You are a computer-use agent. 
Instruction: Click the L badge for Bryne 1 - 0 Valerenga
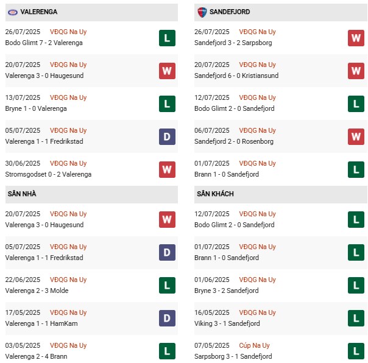pos(167,104)
